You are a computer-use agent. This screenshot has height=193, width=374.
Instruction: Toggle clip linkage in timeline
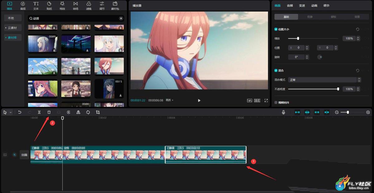pyautogui.click(x=317, y=112)
